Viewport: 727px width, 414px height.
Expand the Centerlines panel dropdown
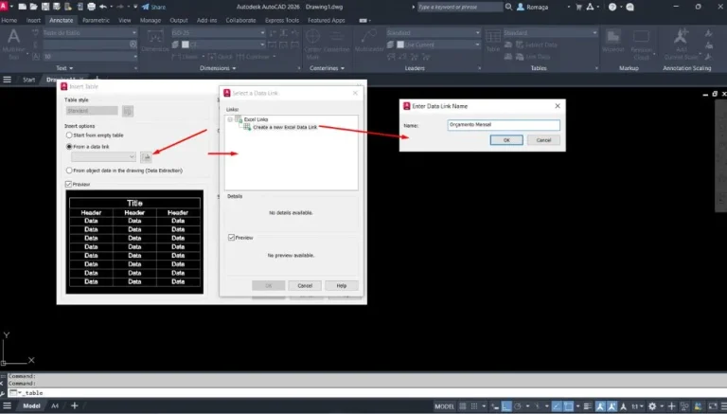point(327,68)
